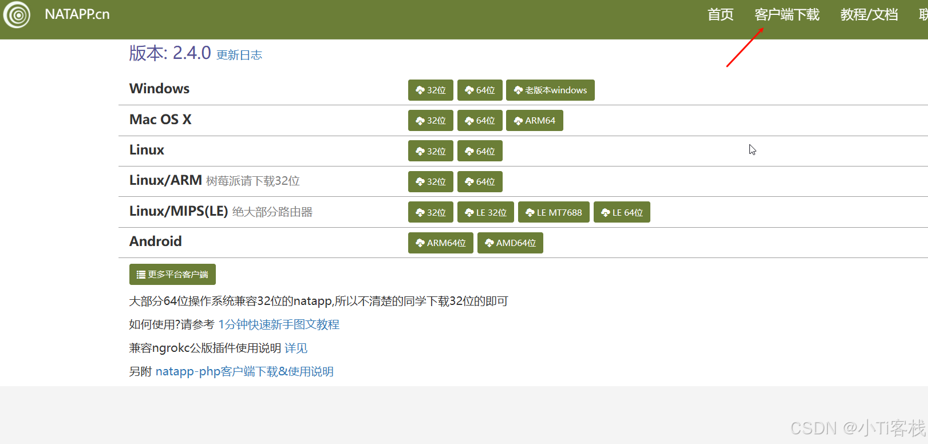The width and height of the screenshot is (928, 444).
Task: Select the Windows row heading
Action: pos(159,89)
